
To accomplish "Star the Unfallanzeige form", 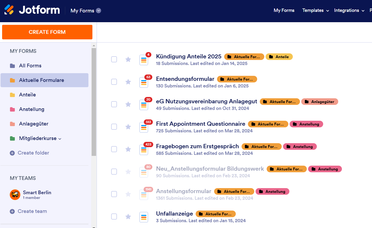I will coord(128,216).
